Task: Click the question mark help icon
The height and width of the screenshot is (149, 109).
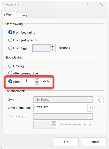Action: (88, 5)
